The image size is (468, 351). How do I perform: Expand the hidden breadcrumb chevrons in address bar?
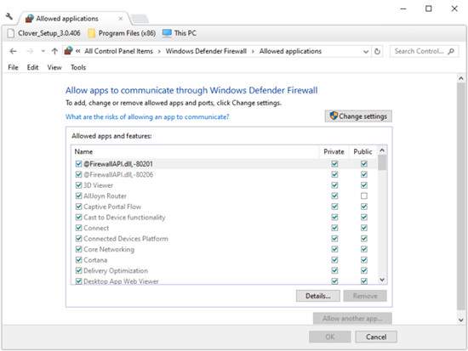(x=78, y=51)
